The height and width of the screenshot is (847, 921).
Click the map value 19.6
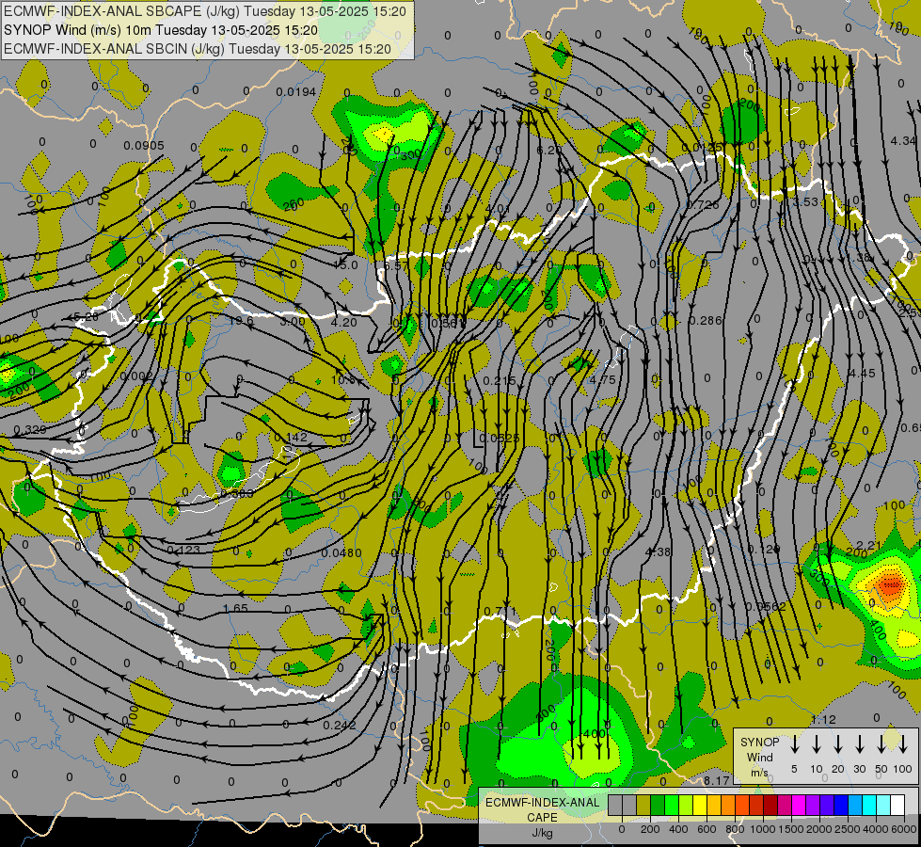click(241, 321)
